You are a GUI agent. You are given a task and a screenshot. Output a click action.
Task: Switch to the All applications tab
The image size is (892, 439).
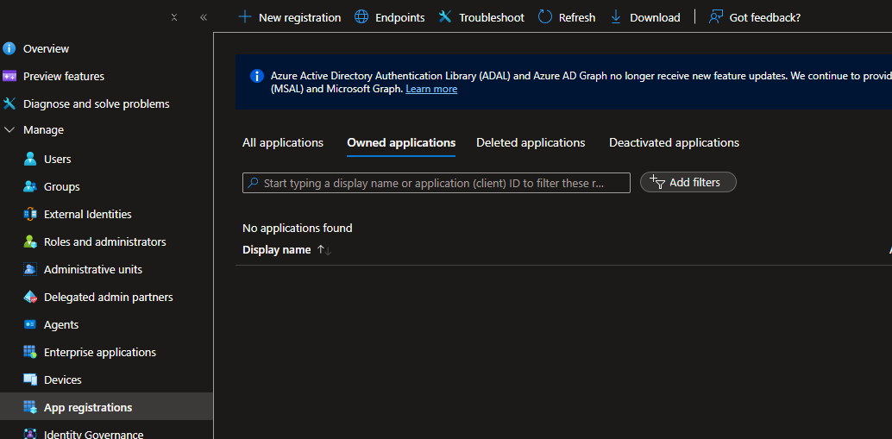(283, 142)
